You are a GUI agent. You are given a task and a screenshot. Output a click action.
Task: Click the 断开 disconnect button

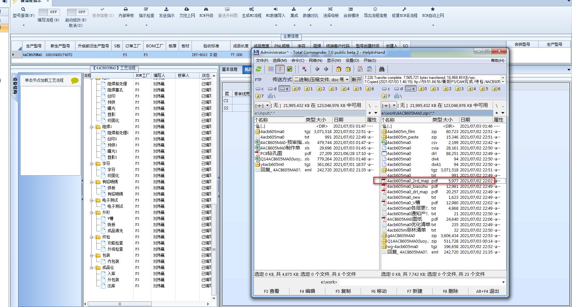[x=356, y=80]
